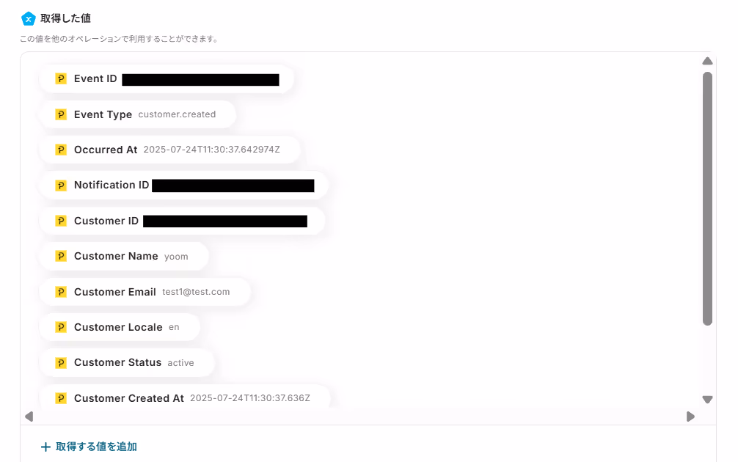Click the 取得する値を追加 link

pos(89,447)
